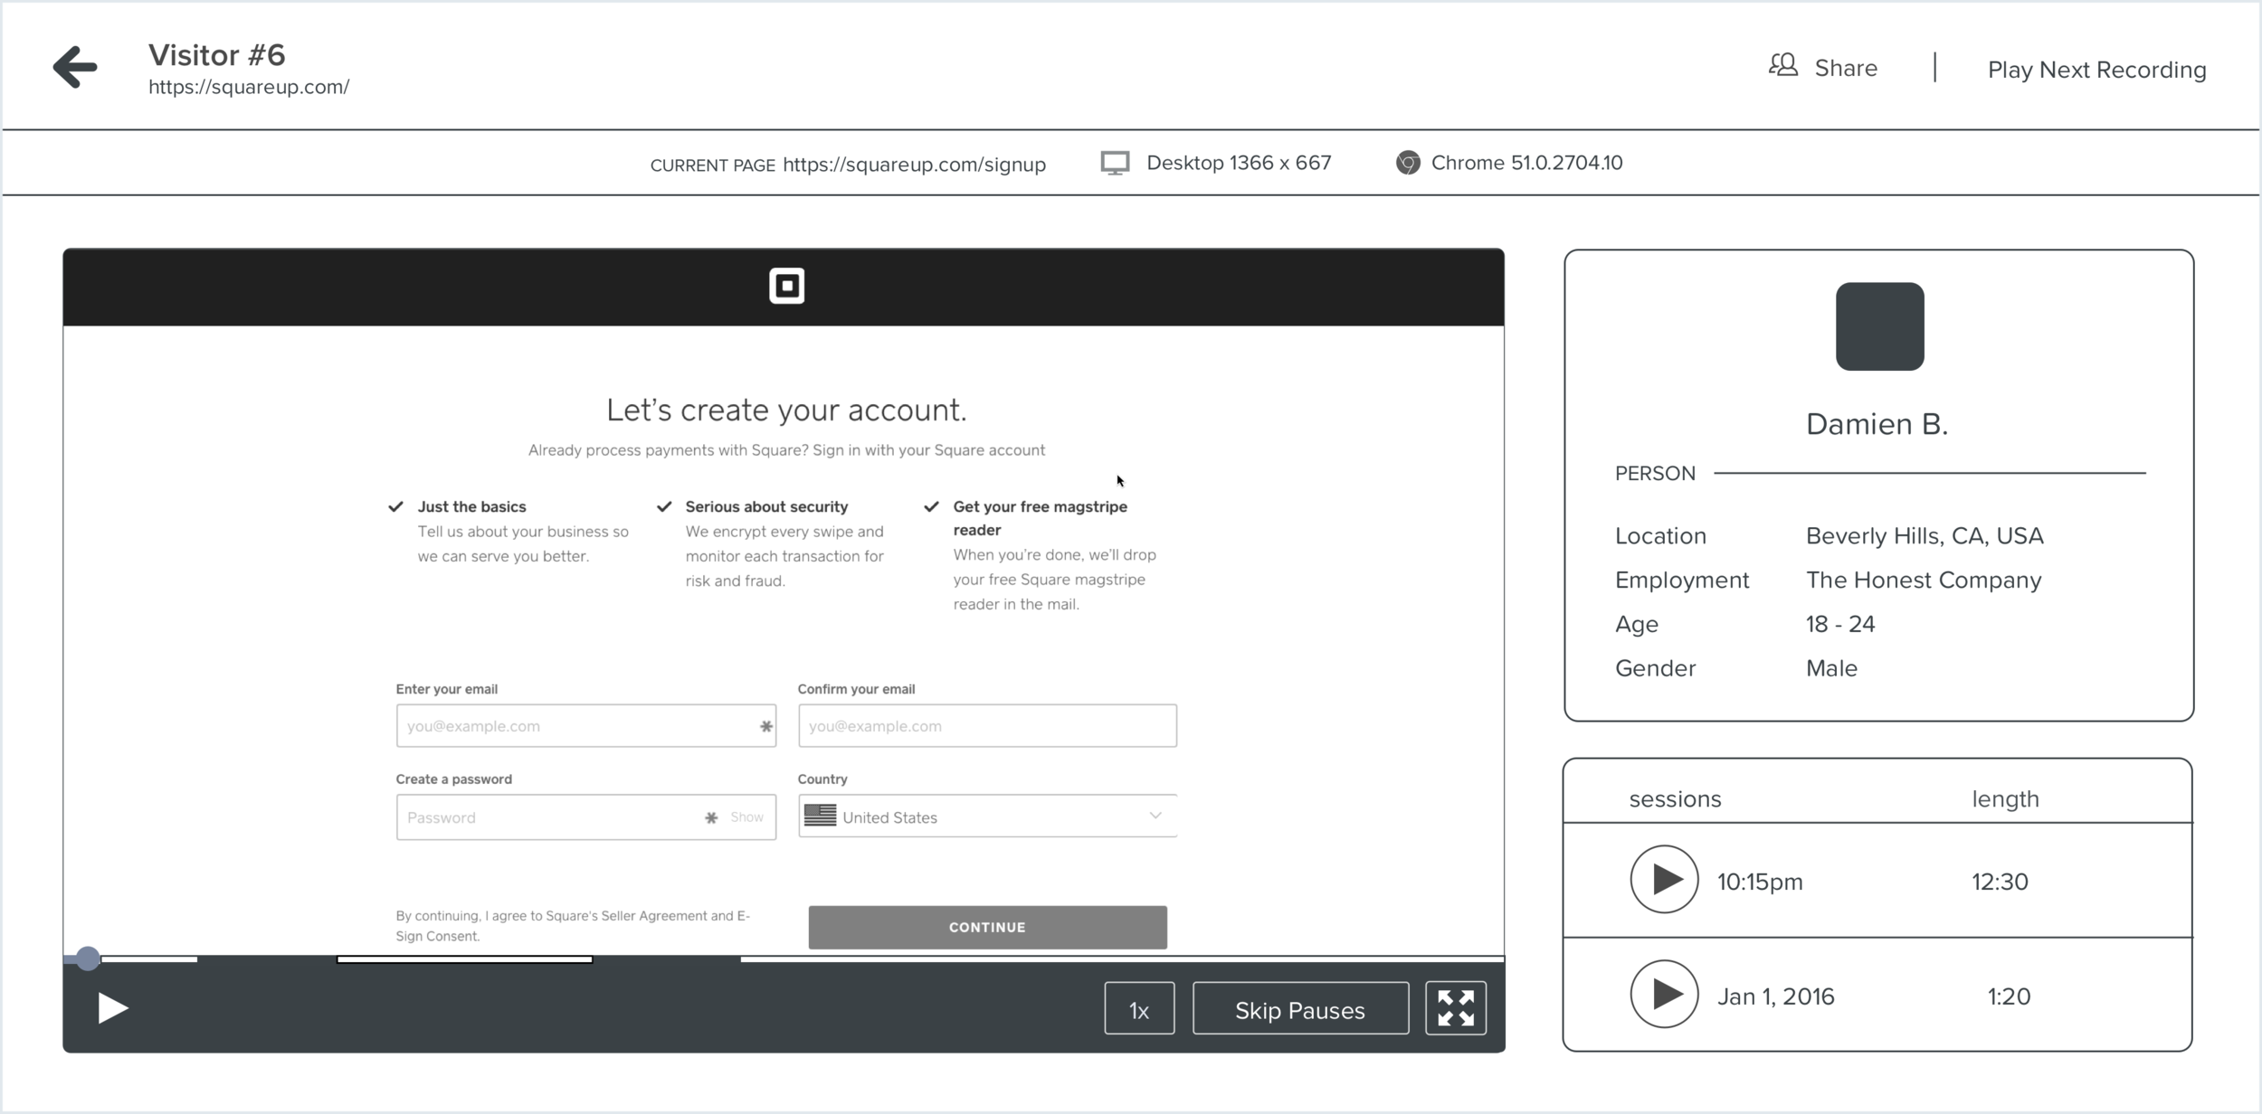Viewport: 2262px width, 1114px height.
Task: Click the United States flag icon
Action: pos(820,816)
